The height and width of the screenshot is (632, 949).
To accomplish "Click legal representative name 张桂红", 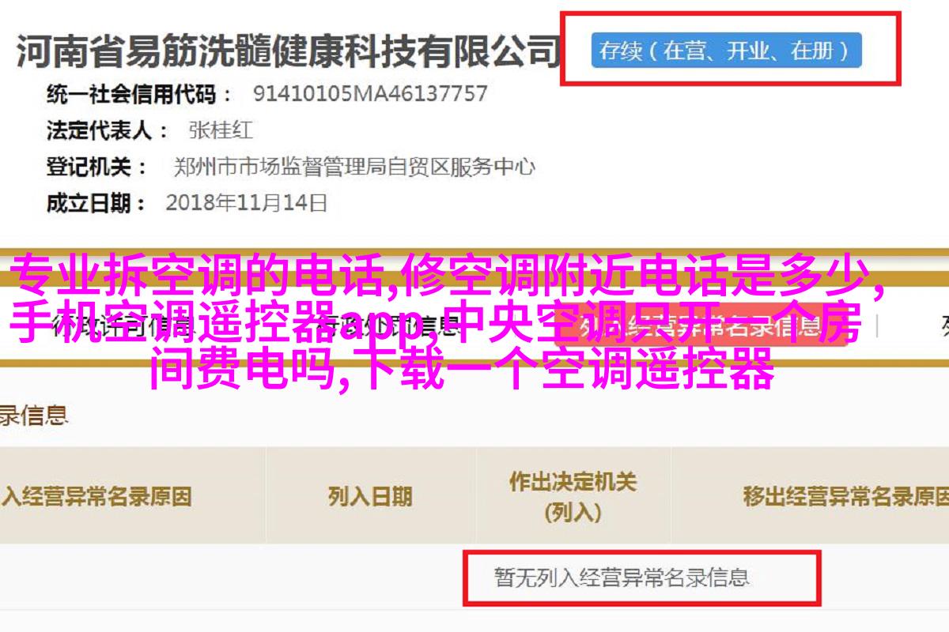I will coord(221,130).
